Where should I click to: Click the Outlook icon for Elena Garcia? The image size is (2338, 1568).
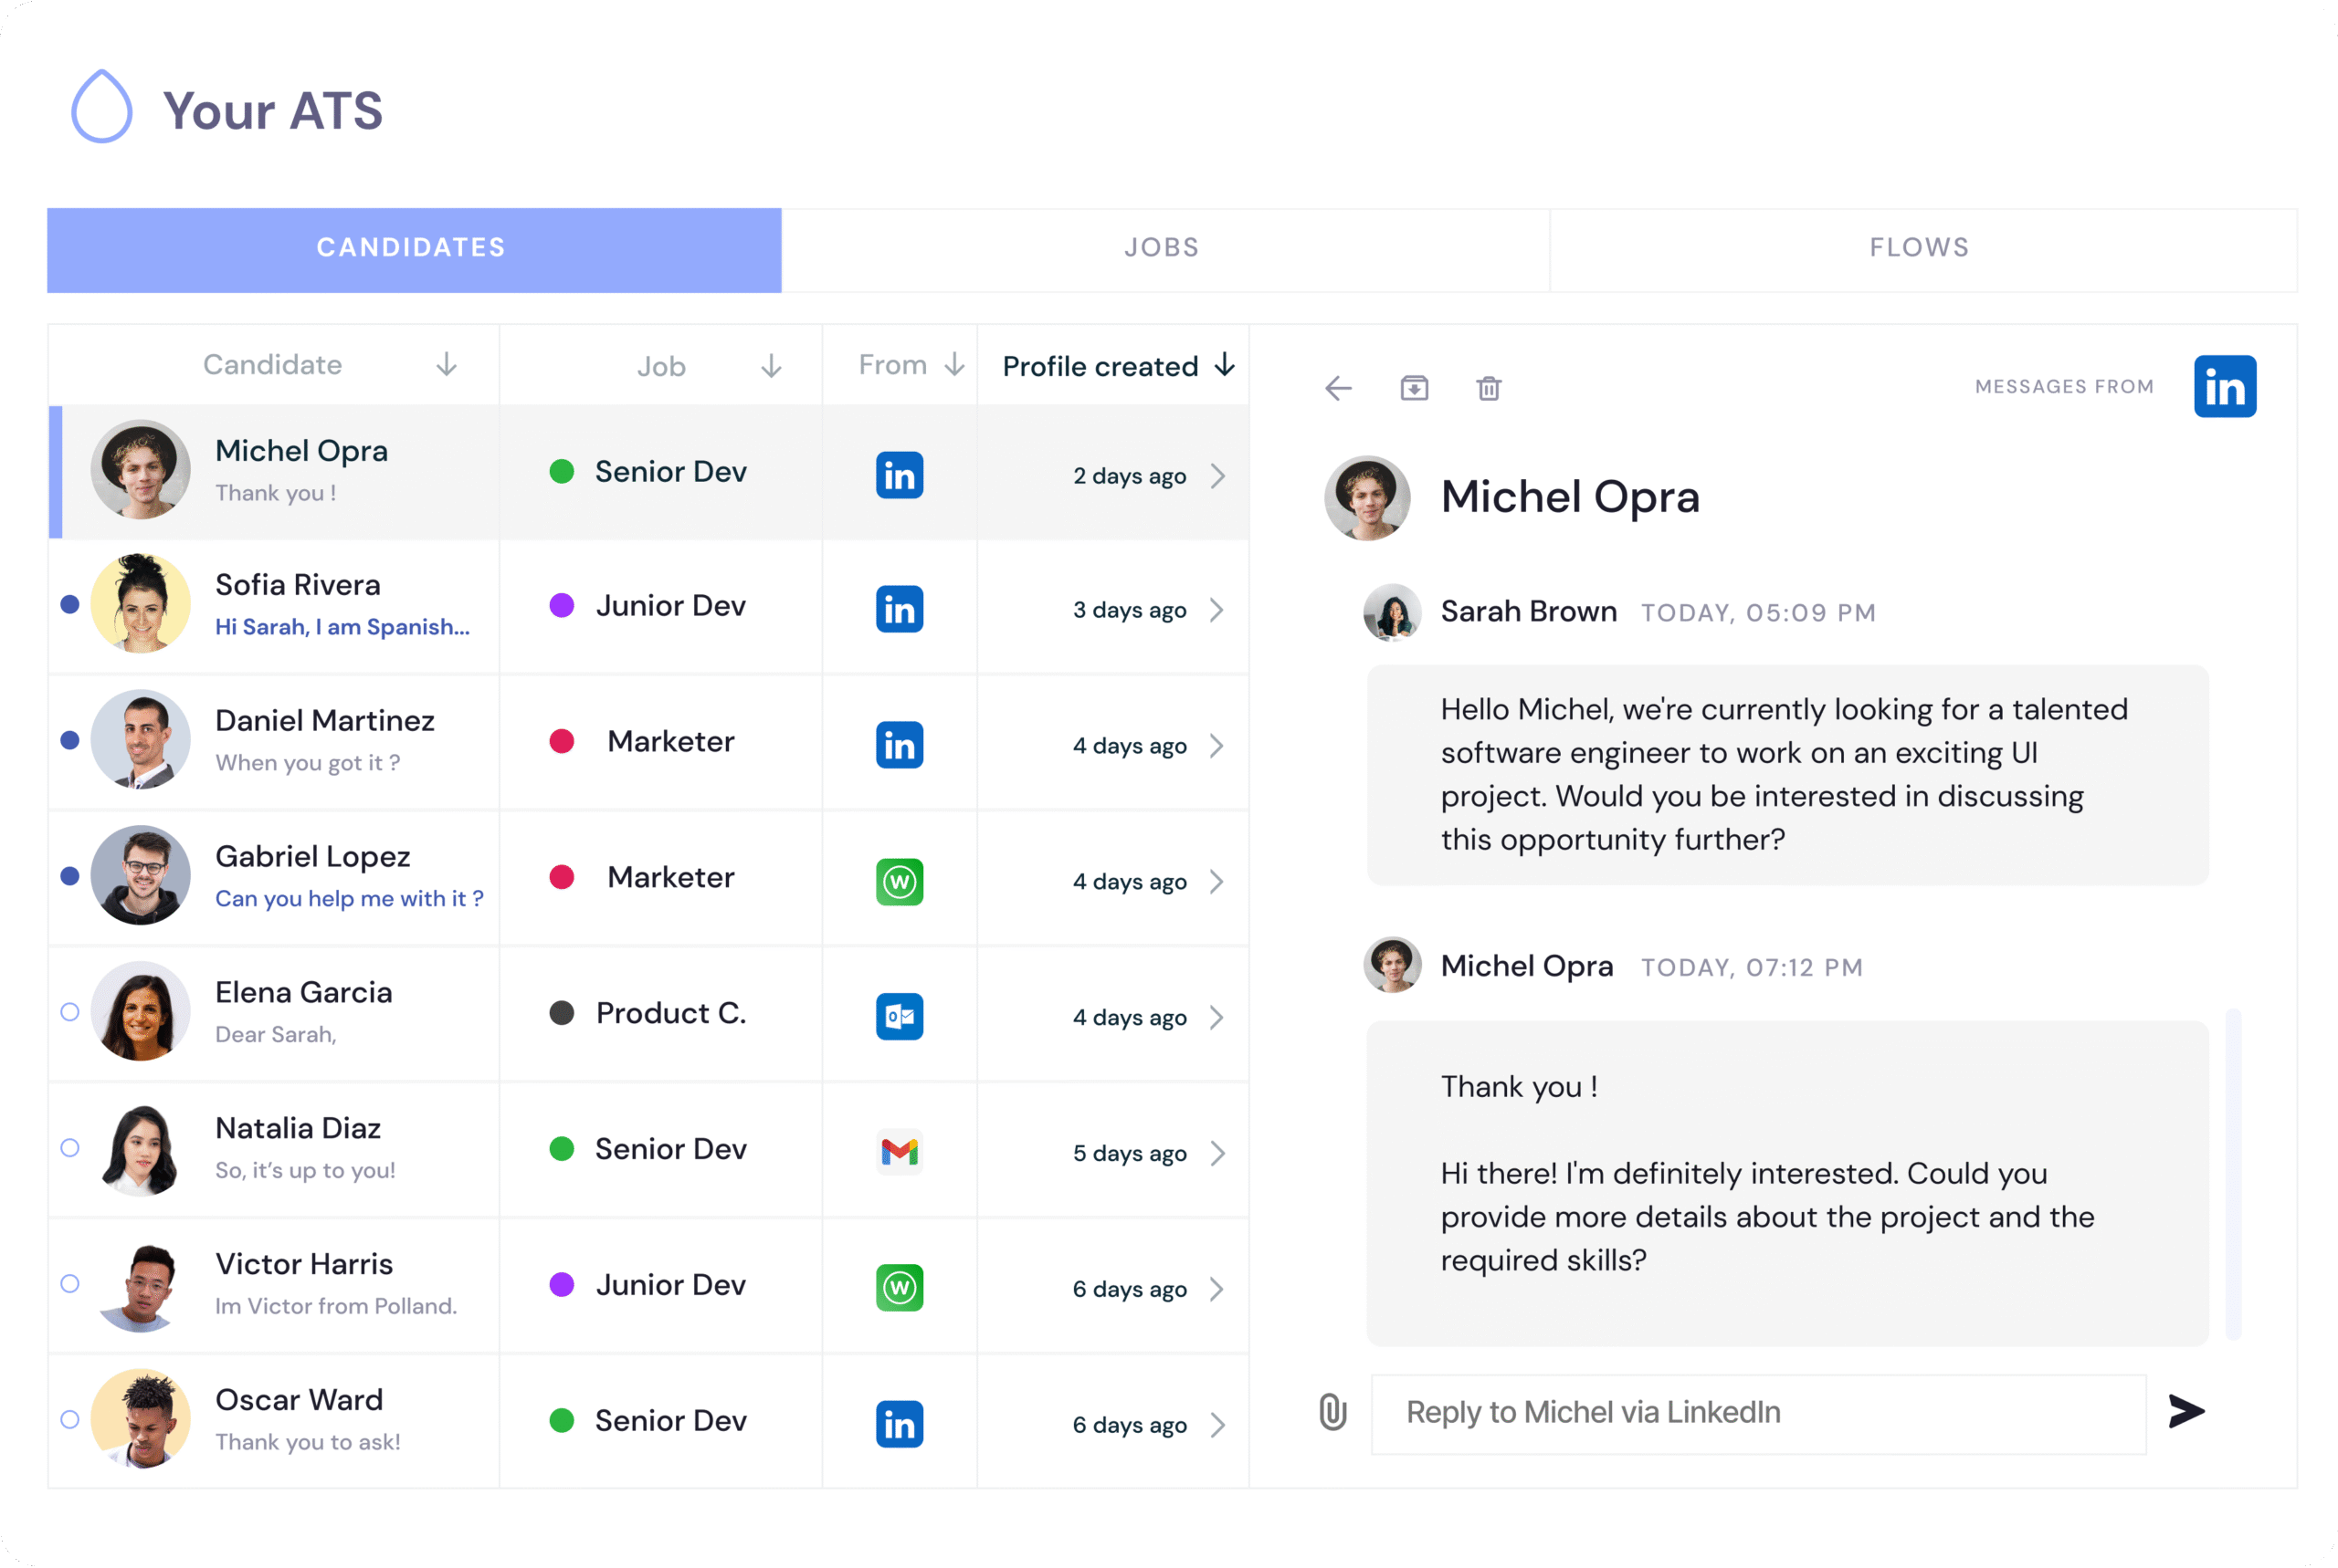point(900,1017)
